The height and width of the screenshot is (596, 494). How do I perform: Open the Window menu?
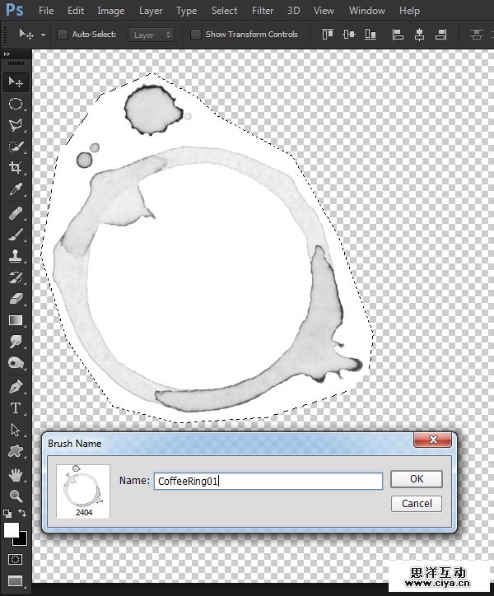point(366,11)
